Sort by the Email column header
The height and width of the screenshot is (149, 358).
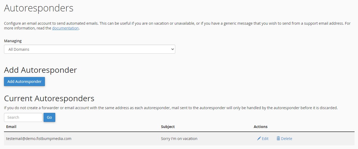click(x=11, y=127)
